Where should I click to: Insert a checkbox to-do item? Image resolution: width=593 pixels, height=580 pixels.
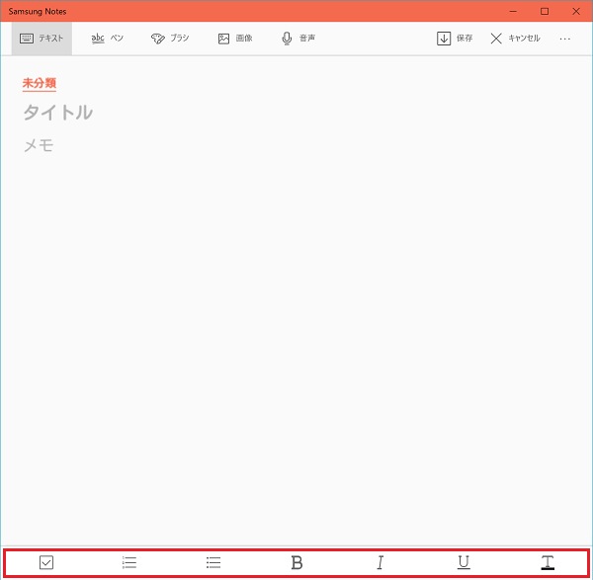click(x=46, y=562)
